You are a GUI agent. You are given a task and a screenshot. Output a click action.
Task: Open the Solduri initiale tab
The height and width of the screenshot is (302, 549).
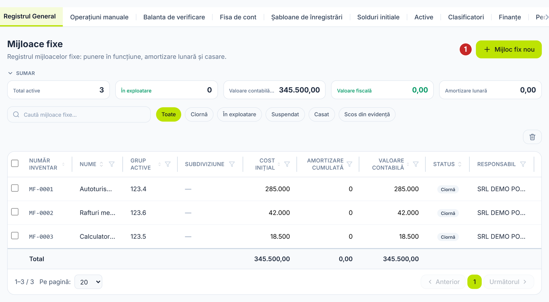(x=378, y=17)
